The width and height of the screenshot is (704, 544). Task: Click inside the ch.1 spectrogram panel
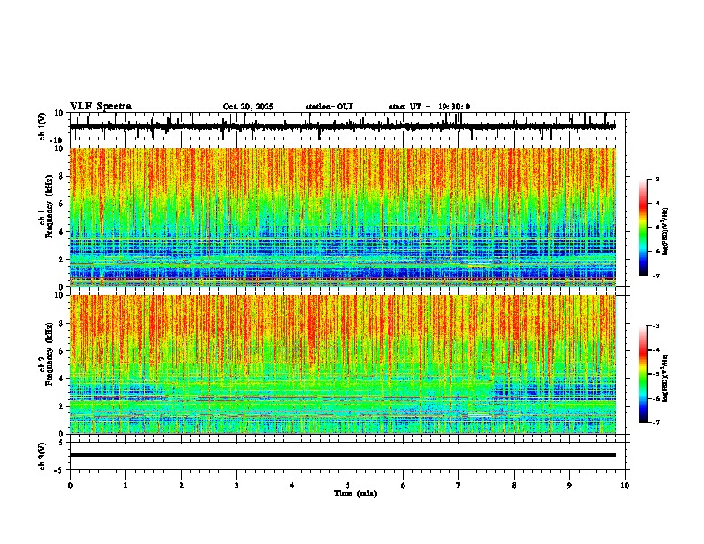click(343, 217)
